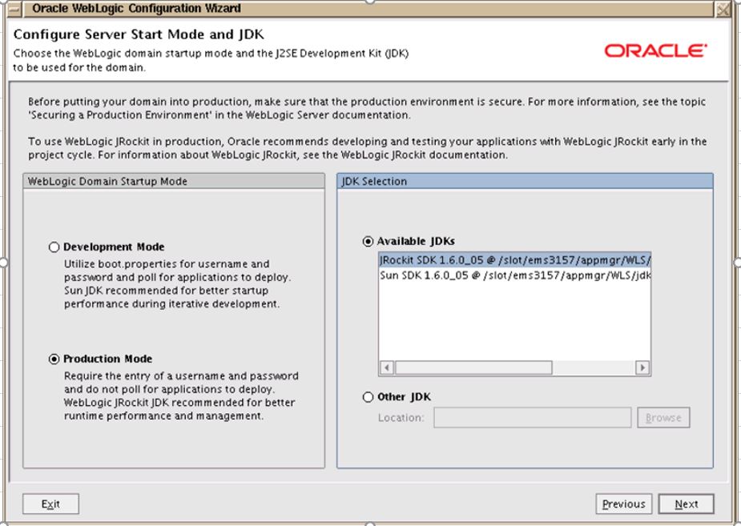
Task: Select the Development Mode radio button
Action: point(54,247)
